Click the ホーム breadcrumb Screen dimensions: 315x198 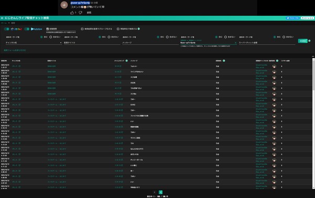click(x=4, y=23)
